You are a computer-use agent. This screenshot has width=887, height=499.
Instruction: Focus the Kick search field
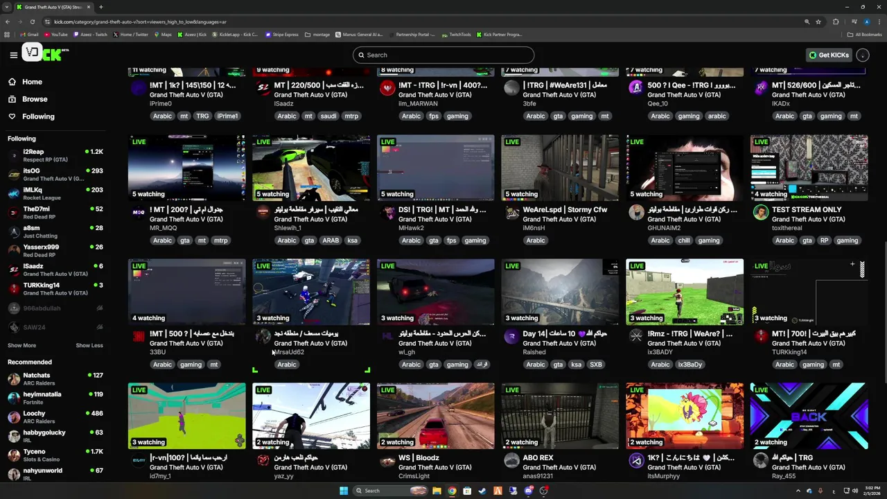(x=443, y=55)
